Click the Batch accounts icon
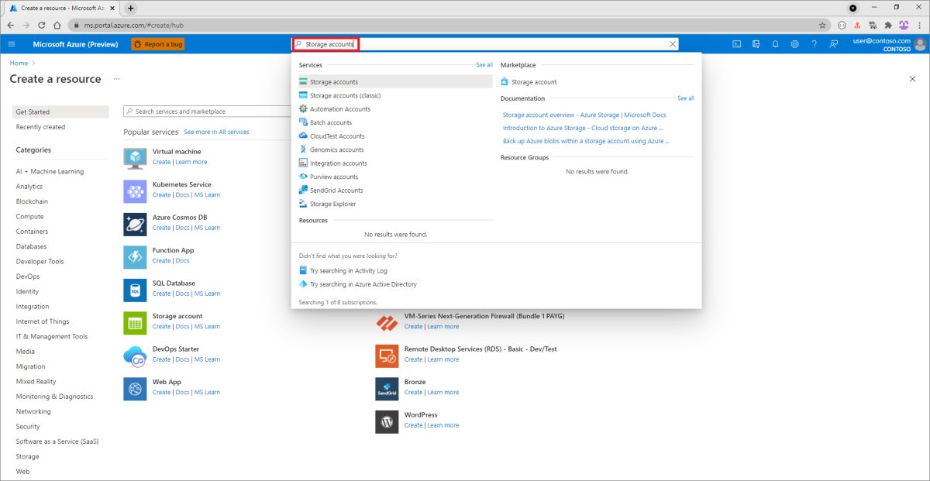This screenshot has width=930, height=481. tap(303, 122)
